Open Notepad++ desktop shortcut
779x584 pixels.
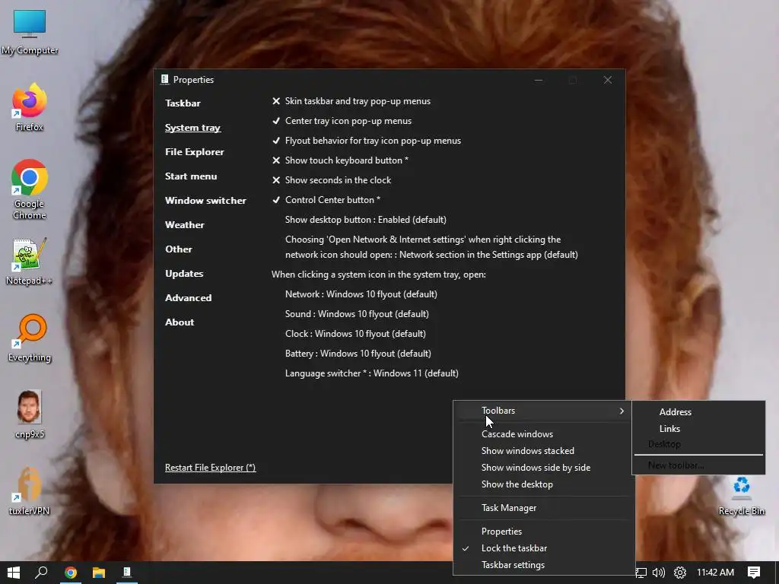(30, 262)
